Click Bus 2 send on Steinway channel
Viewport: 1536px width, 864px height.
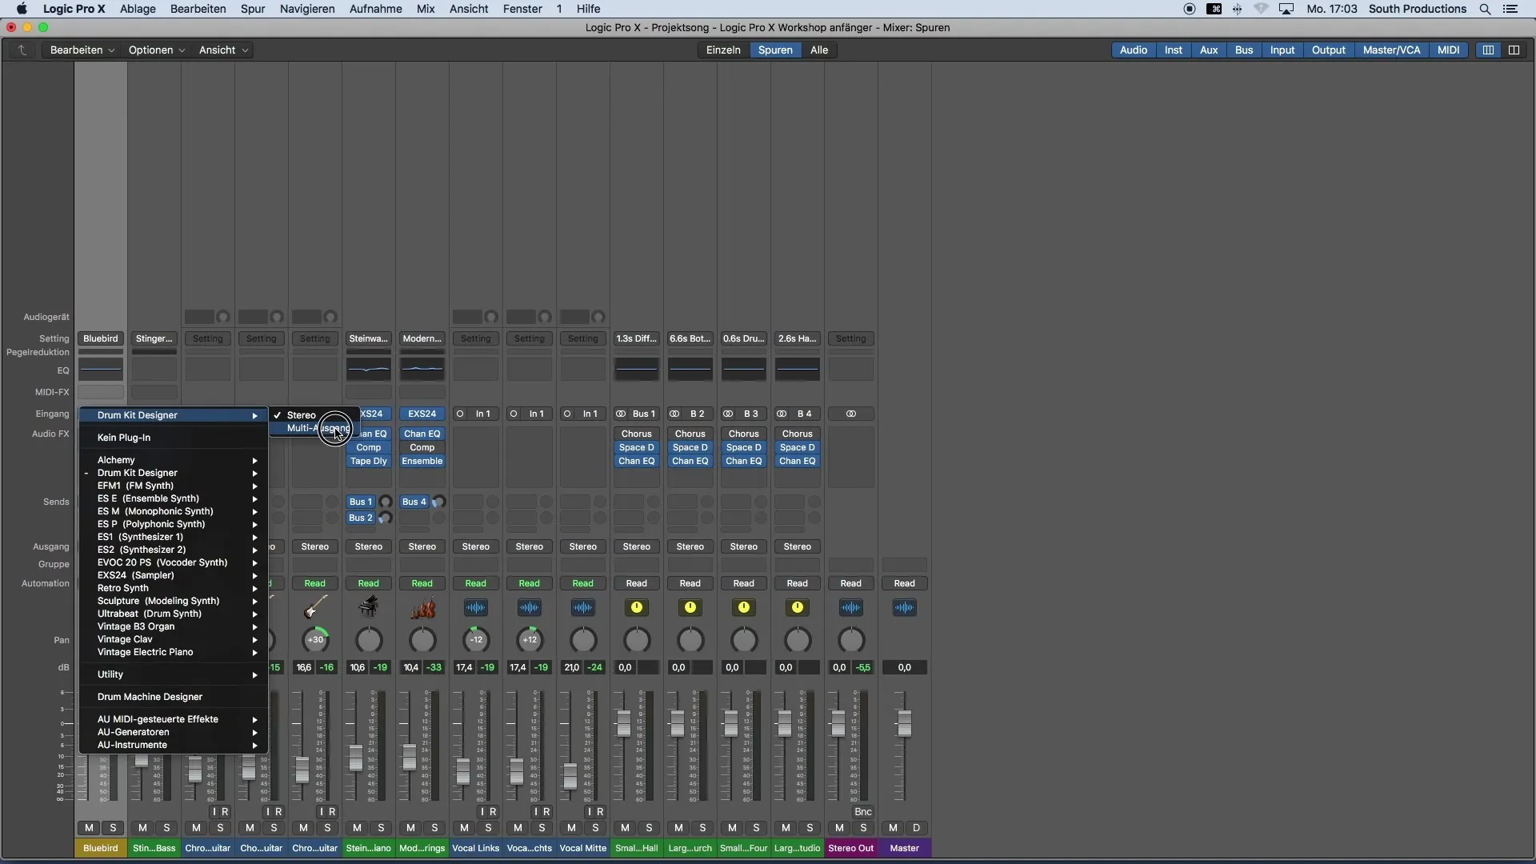[362, 518]
